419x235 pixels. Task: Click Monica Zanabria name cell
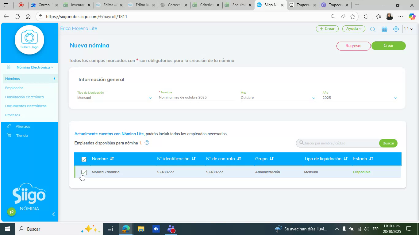(x=106, y=172)
